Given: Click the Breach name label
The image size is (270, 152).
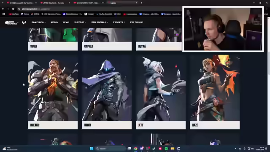Looking at the screenshot, I should pos(35,125).
